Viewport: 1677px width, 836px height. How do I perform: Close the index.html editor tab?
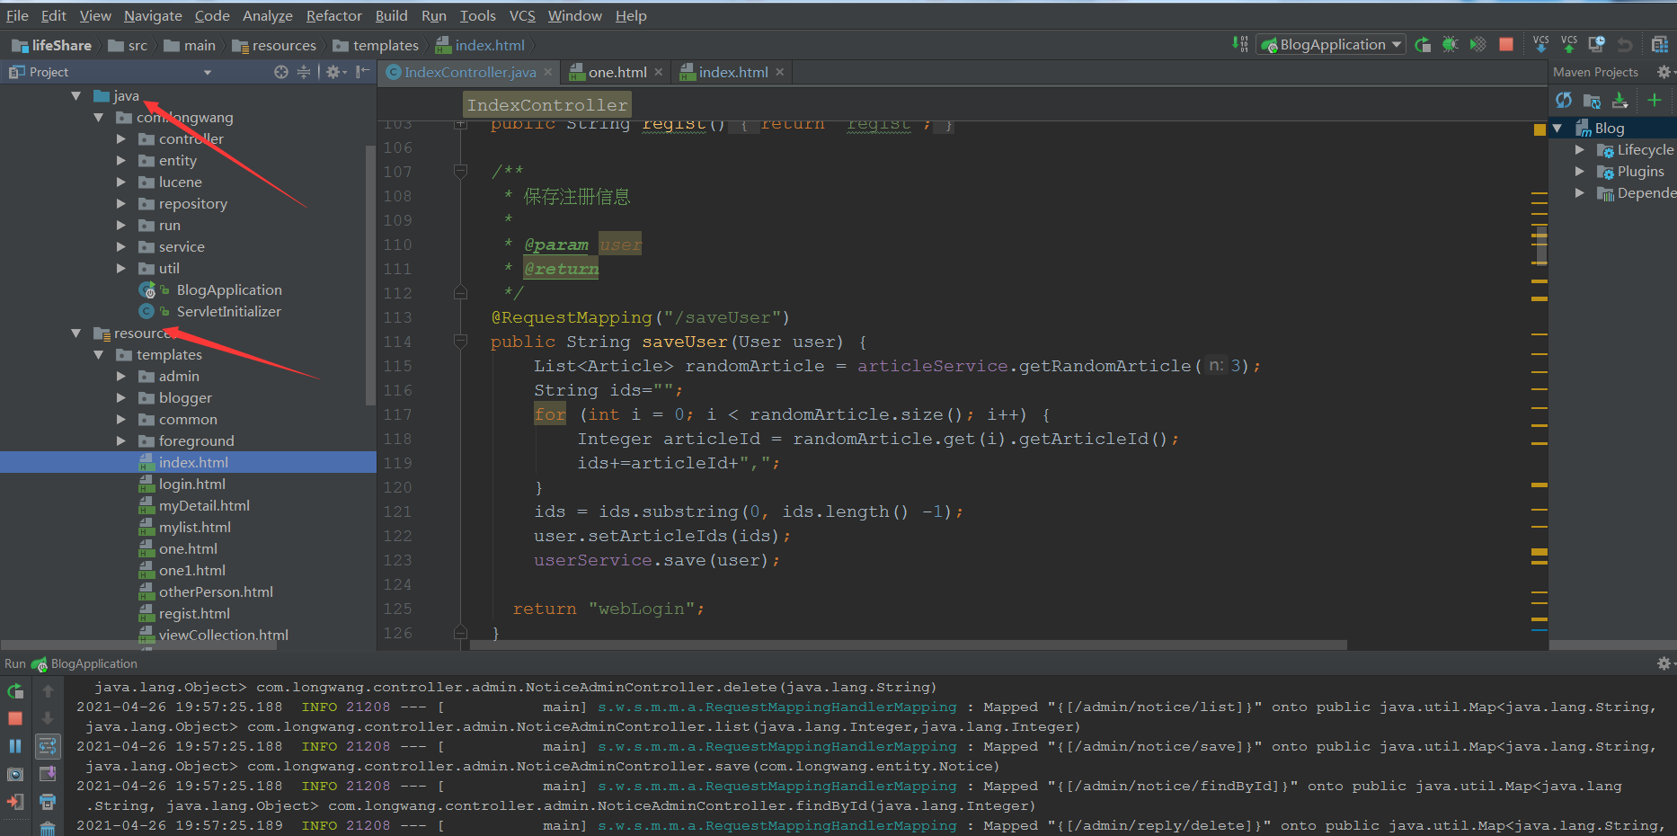coord(780,72)
